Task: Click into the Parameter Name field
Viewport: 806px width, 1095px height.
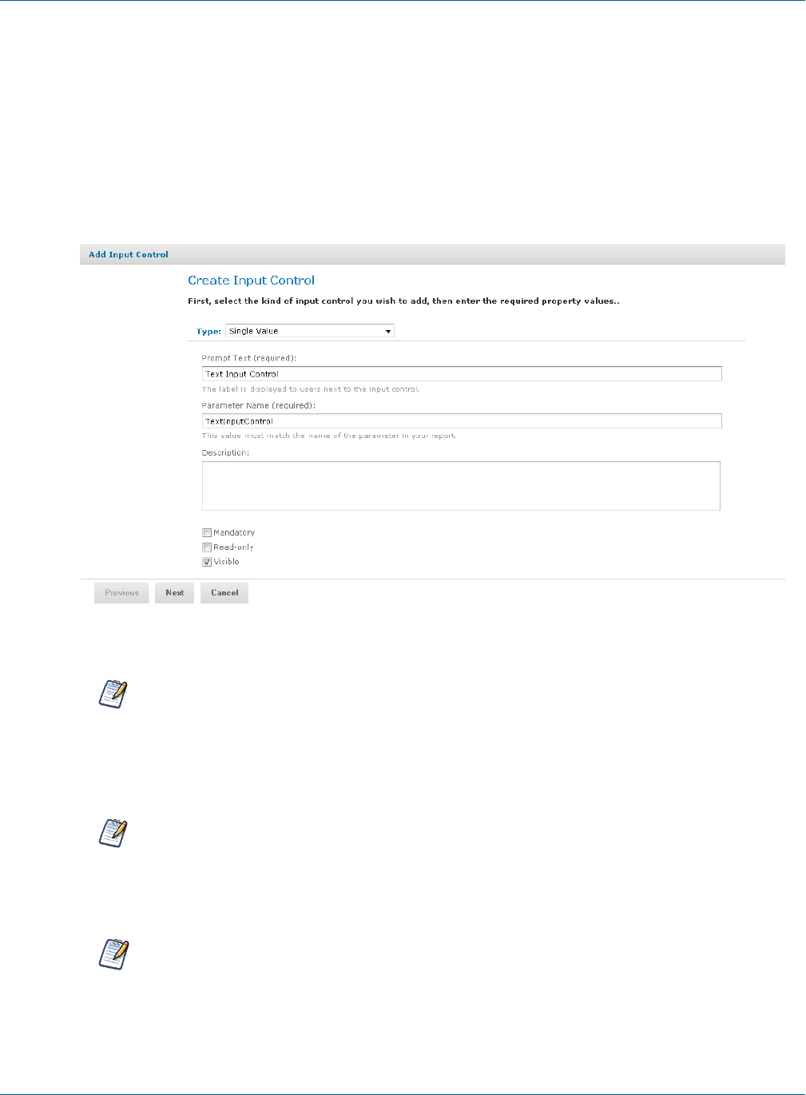Action: coord(462,421)
